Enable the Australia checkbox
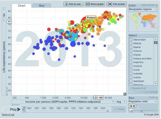Viewport: 161px width, 119px height. point(131,73)
